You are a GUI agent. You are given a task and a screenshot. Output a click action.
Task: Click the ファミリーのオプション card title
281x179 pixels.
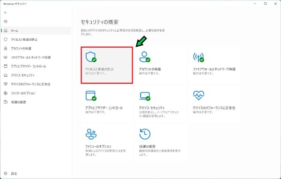98,146
